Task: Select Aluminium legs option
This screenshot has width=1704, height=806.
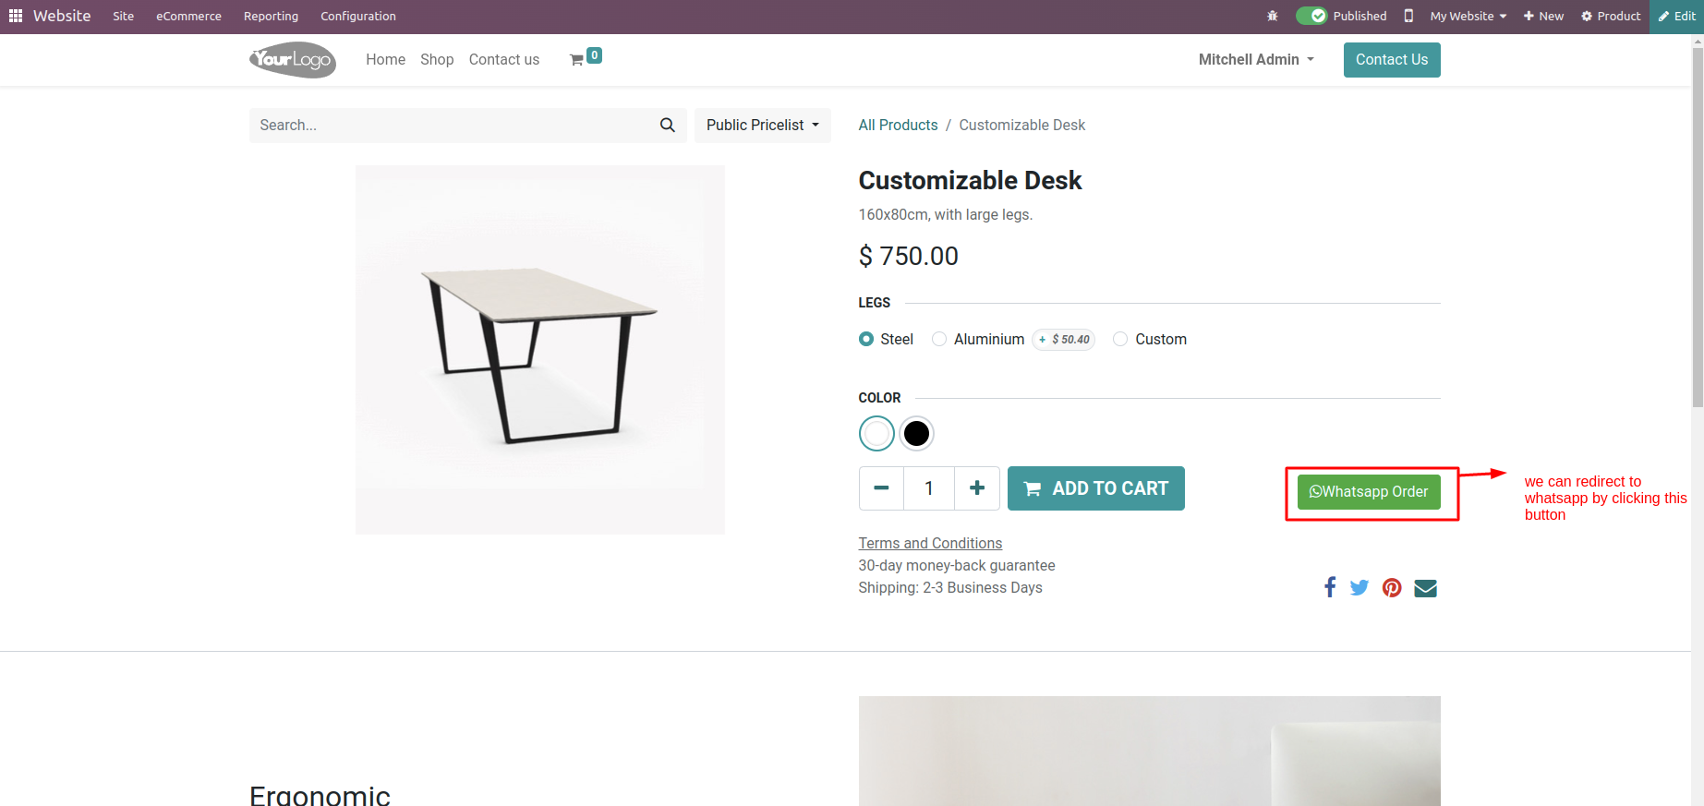Action: point(939,339)
